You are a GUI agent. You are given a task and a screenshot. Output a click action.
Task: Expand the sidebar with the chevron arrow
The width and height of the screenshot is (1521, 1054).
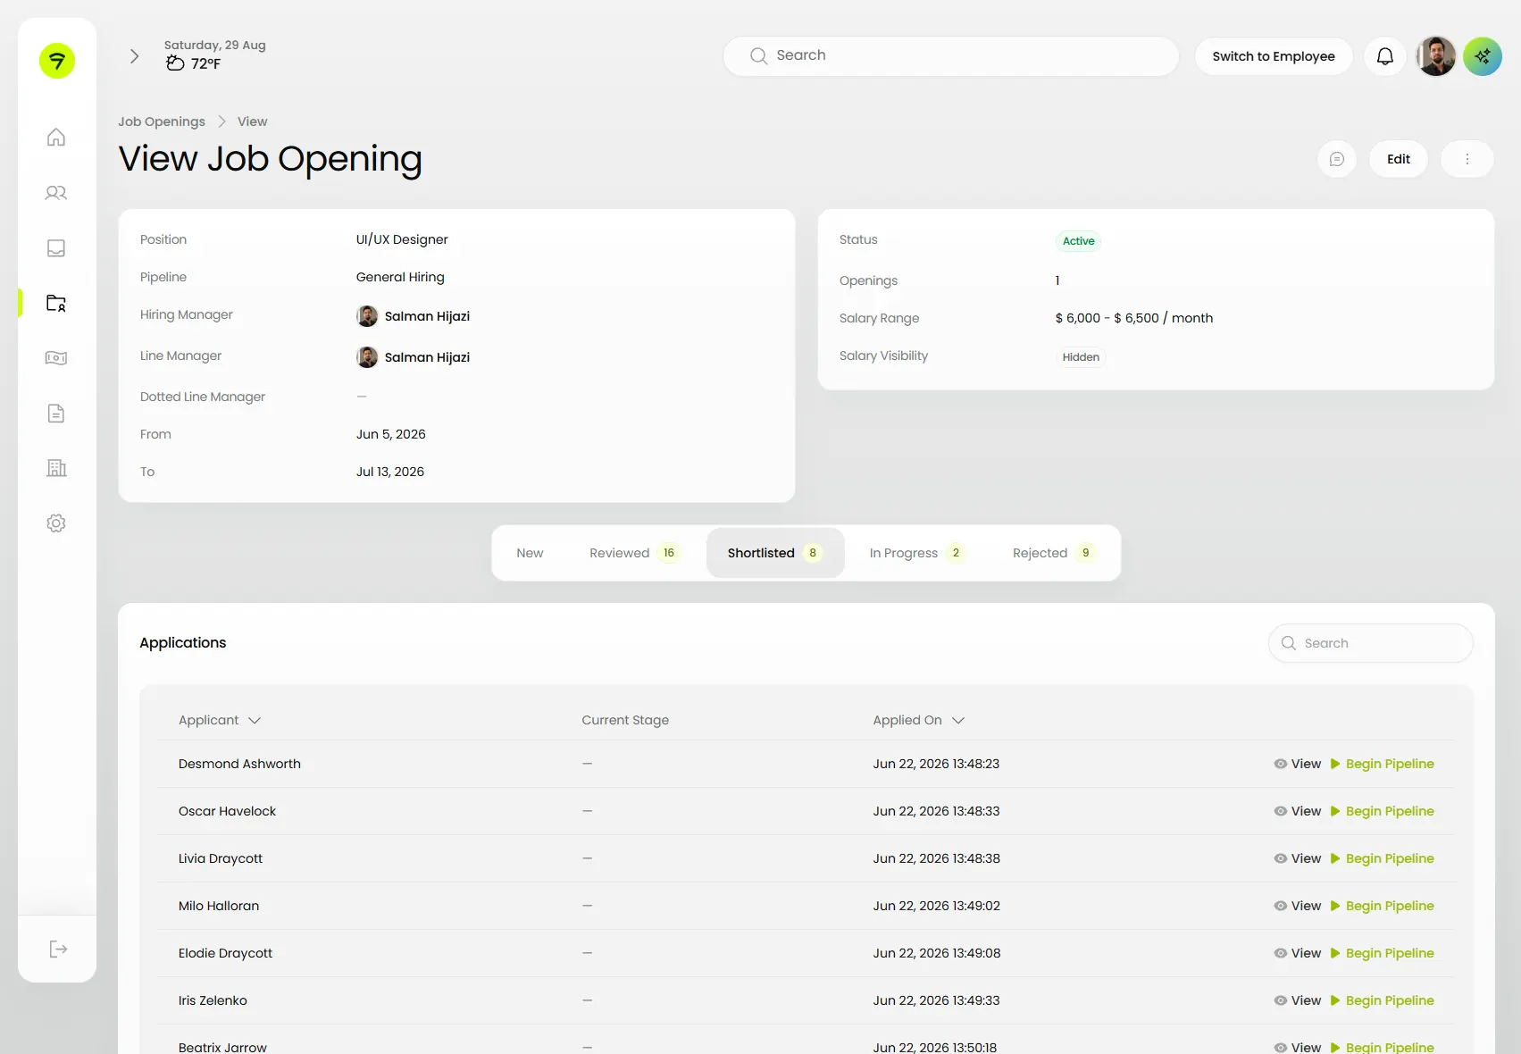pos(134,56)
